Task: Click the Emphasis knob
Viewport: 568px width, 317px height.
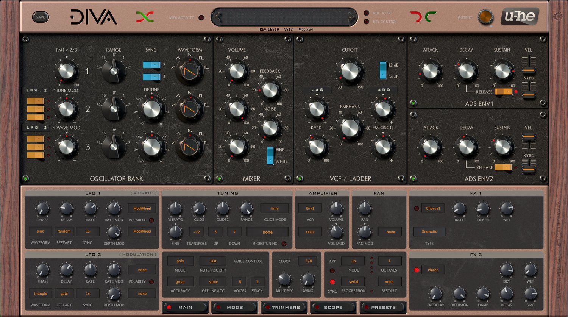Action: (350, 128)
